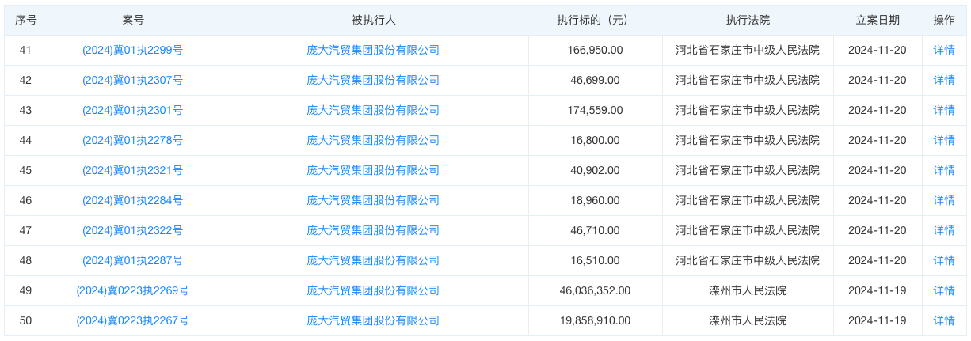Screen dimensions: 971x341
Task: Click amount 46,699.00
Action: pyautogui.click(x=595, y=80)
